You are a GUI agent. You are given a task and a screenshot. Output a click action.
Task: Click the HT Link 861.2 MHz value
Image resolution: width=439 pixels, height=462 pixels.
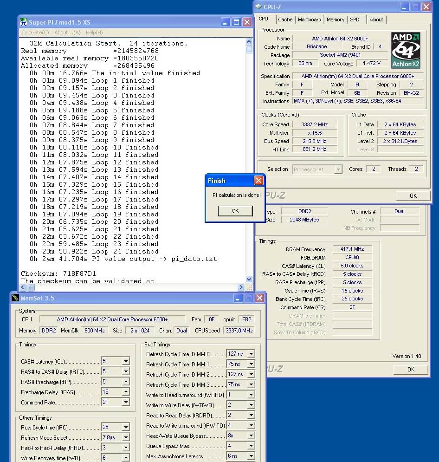coord(315,150)
